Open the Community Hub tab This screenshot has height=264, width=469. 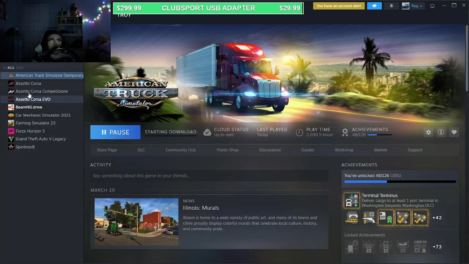[181, 150]
